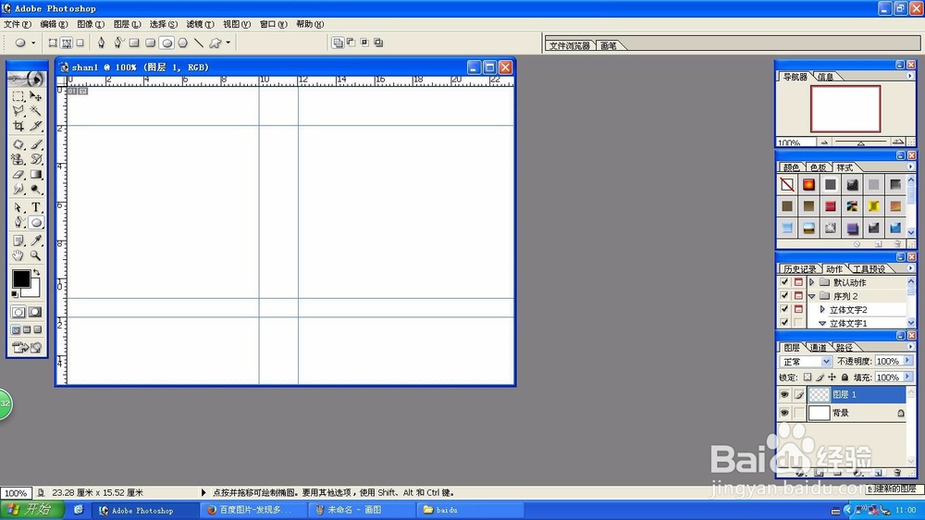This screenshot has height=520, width=925.
Task: Select the Brush tool
Action: coord(36,144)
